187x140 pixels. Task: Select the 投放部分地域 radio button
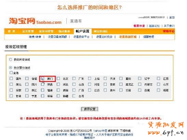point(11,68)
